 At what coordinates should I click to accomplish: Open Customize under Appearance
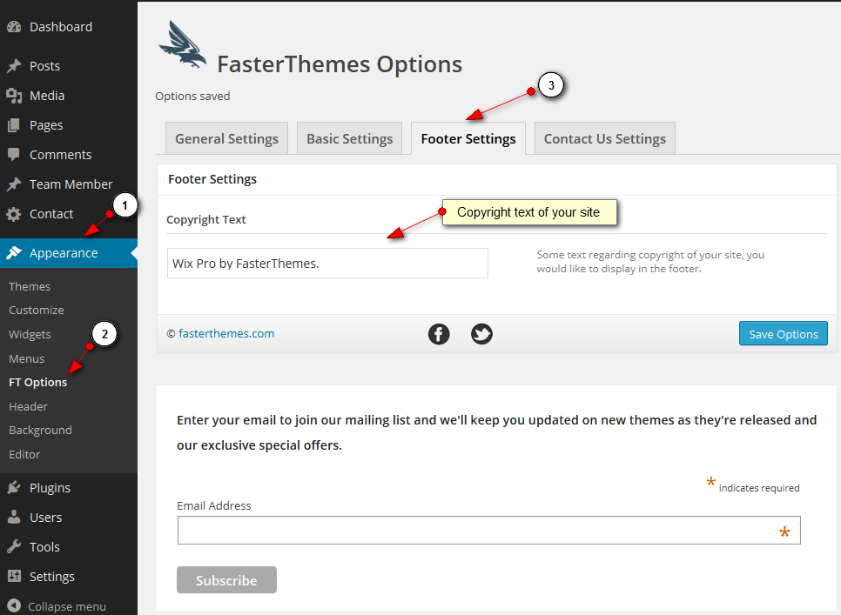click(x=37, y=311)
